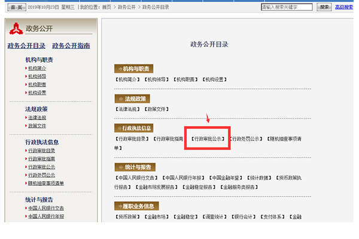
Task: Open 机构简介 in the left sidebar
Action: pos(37,68)
